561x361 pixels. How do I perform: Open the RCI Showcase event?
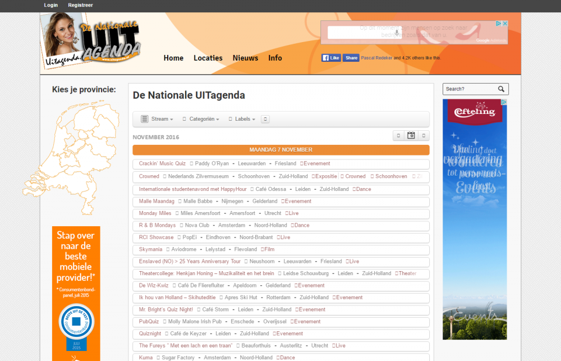click(156, 237)
